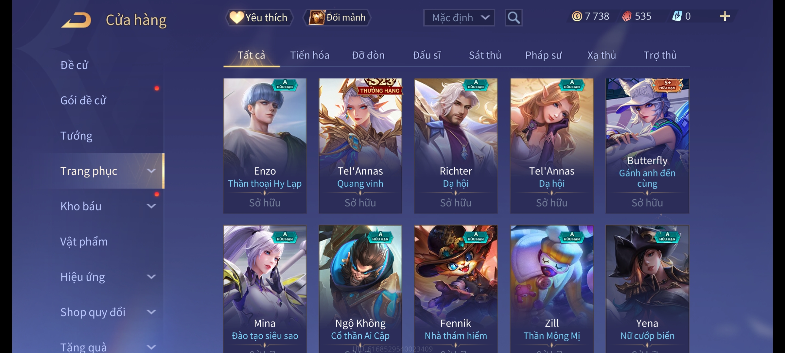Select Enzo Thần thoại Hy Lạp skin card

tap(265, 146)
